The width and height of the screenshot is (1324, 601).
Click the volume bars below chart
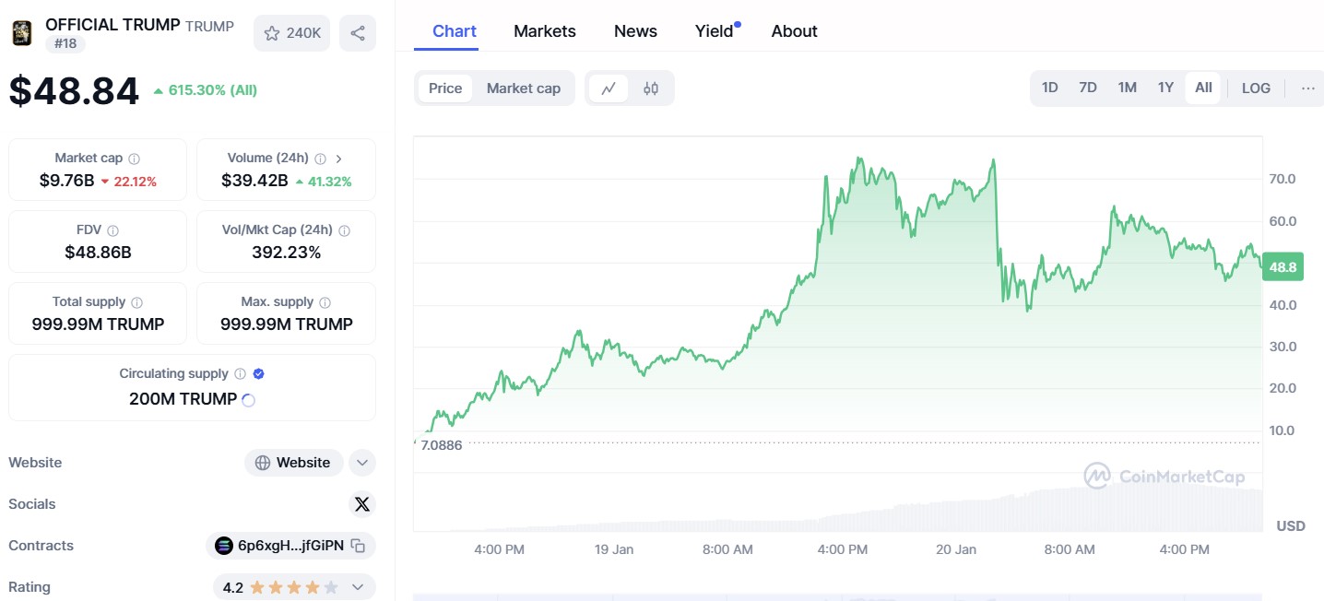pyautogui.click(x=1014, y=512)
